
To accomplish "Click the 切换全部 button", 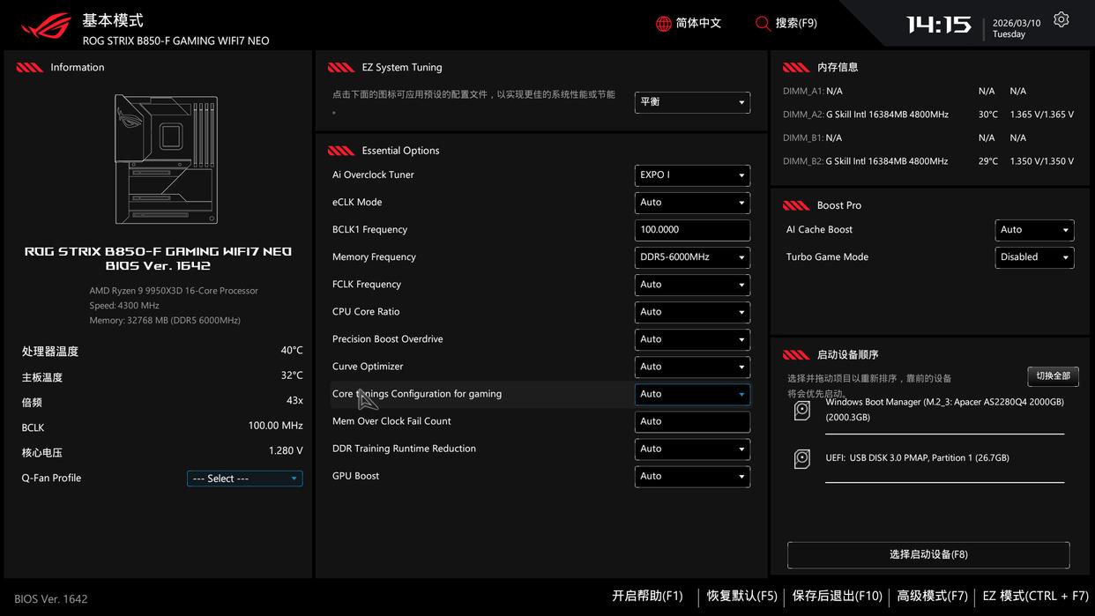I will coord(1053,376).
